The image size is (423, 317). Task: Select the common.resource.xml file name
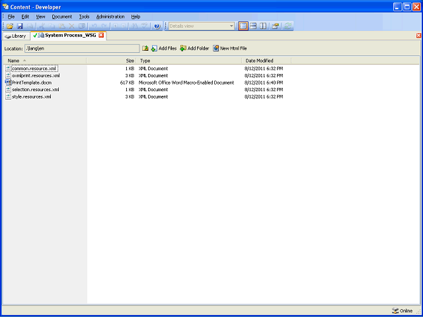pyautogui.click(x=34, y=69)
